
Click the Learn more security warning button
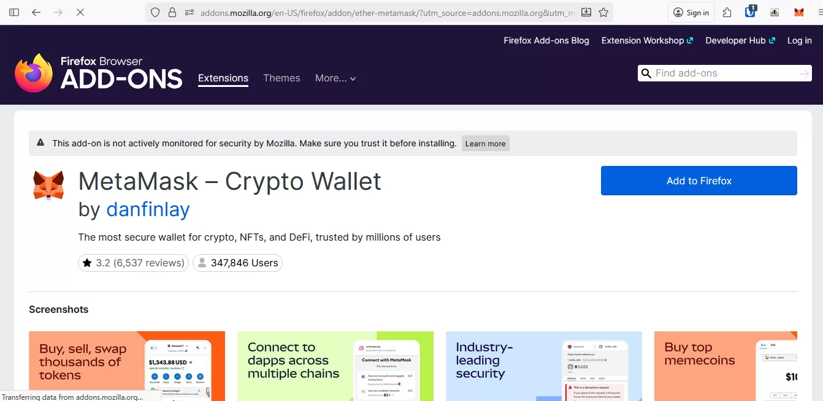(485, 143)
